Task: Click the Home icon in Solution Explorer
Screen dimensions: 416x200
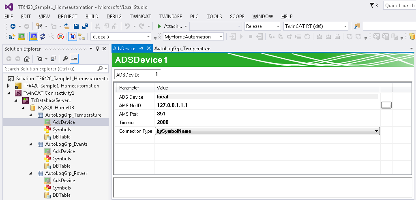Action: 26,59
